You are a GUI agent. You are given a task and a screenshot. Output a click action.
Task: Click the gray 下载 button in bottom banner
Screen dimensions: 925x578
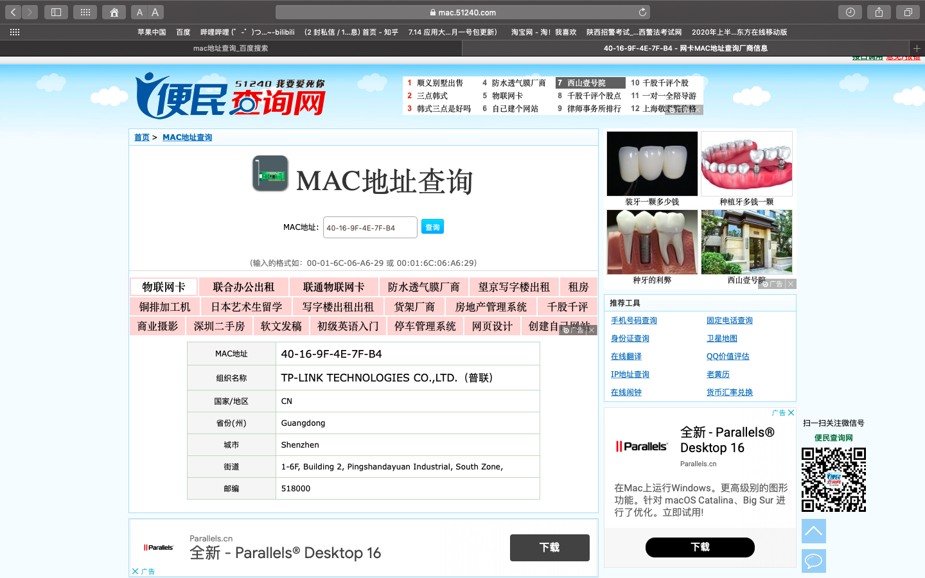tap(550, 548)
